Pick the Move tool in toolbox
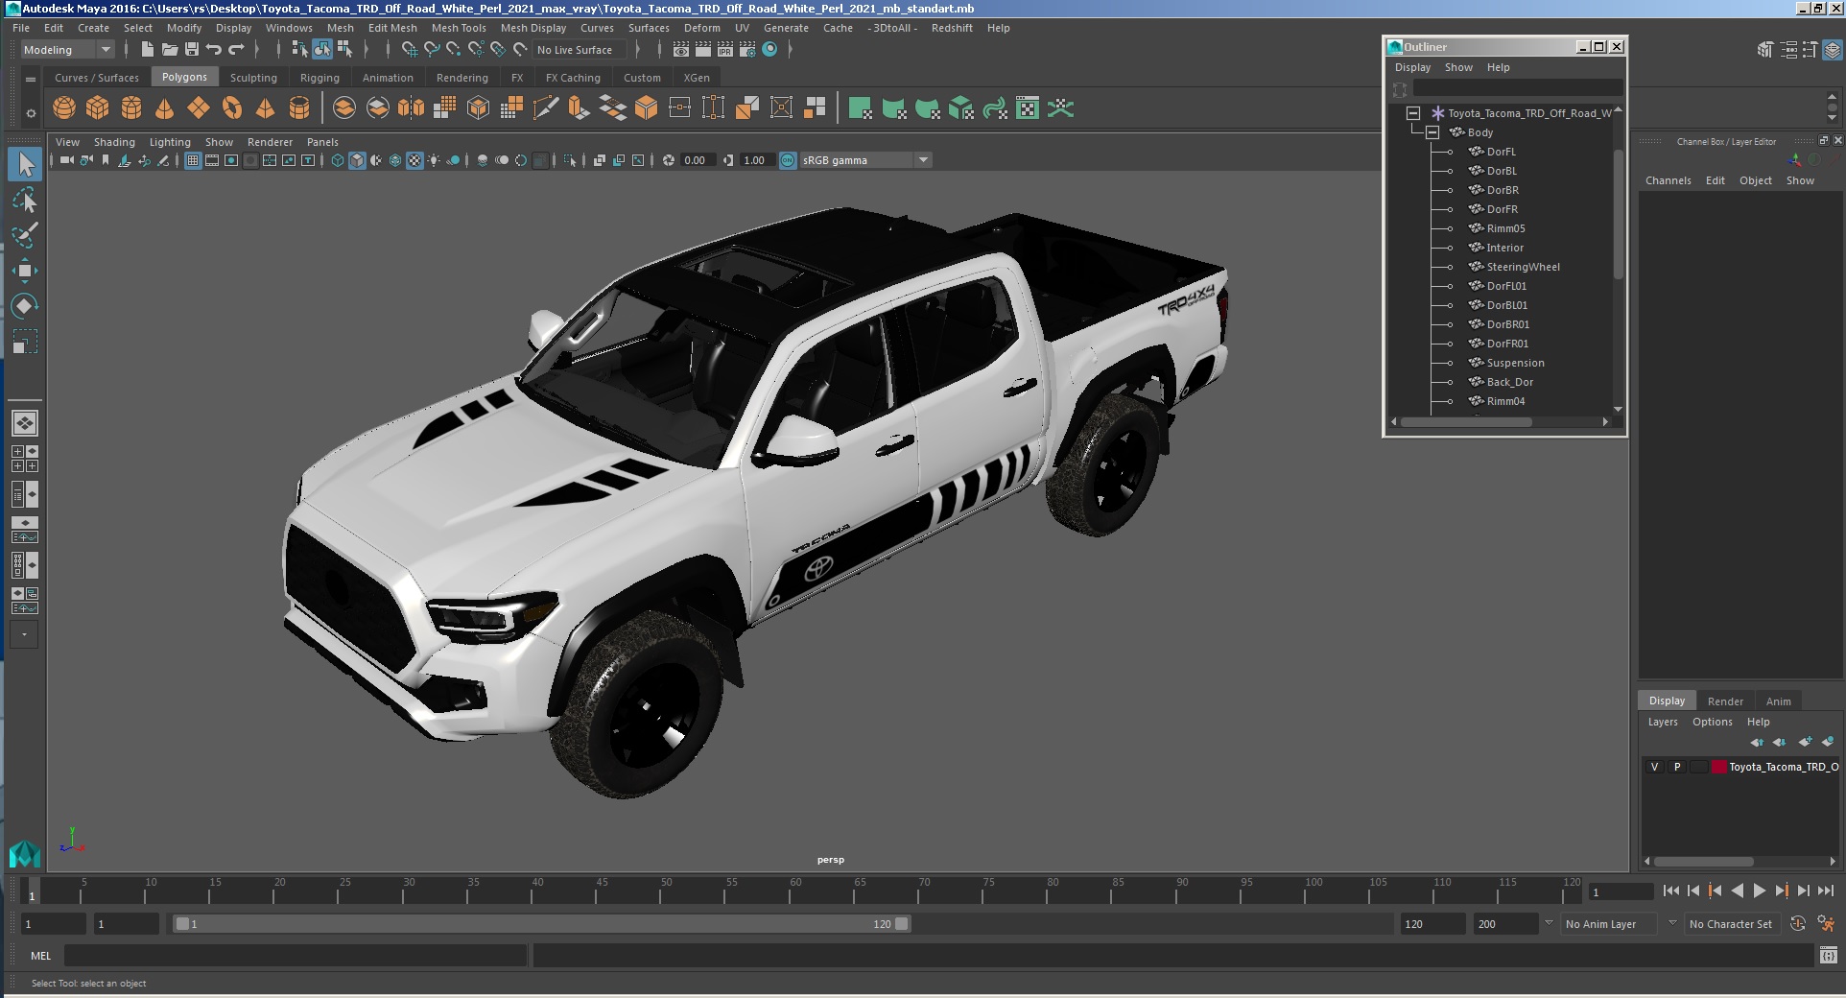The height and width of the screenshot is (998, 1846). 25,271
